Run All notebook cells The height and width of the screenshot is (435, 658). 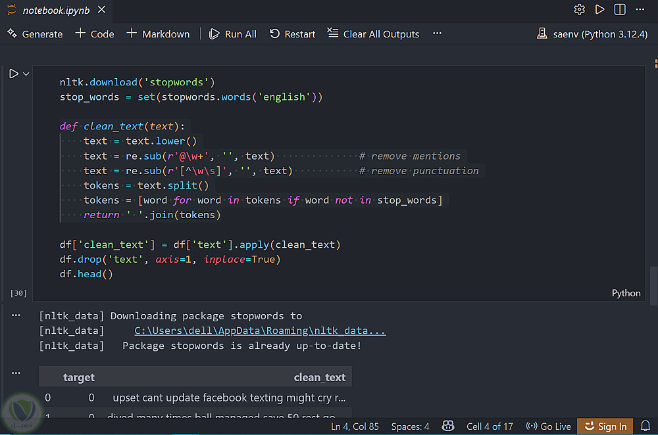click(x=232, y=34)
